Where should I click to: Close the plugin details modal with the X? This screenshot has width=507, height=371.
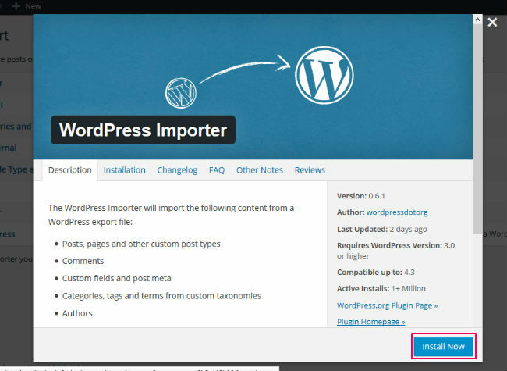tap(492, 23)
